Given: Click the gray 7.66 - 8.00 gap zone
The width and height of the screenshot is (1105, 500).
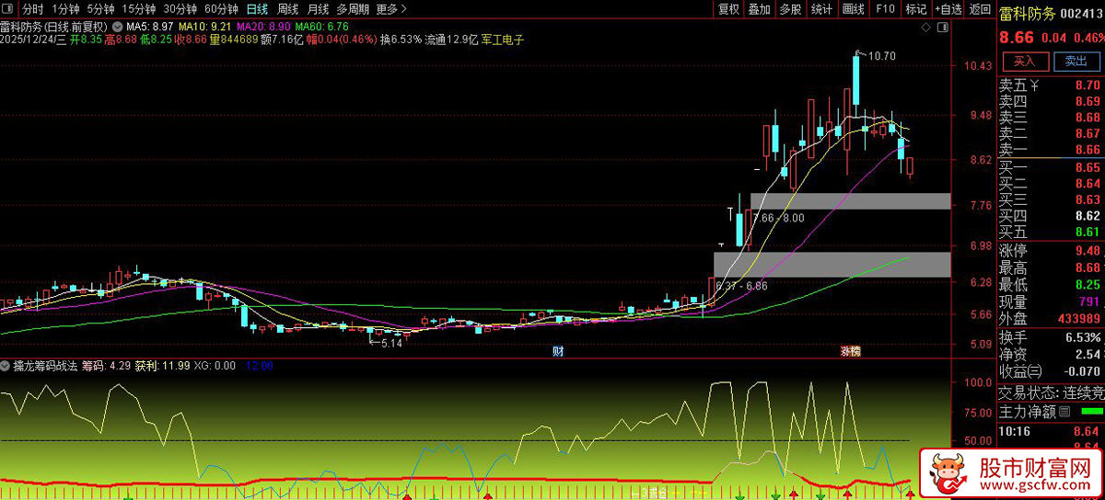Looking at the screenshot, I should [x=849, y=201].
